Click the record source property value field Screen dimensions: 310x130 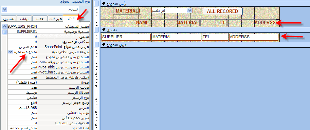[22, 26]
